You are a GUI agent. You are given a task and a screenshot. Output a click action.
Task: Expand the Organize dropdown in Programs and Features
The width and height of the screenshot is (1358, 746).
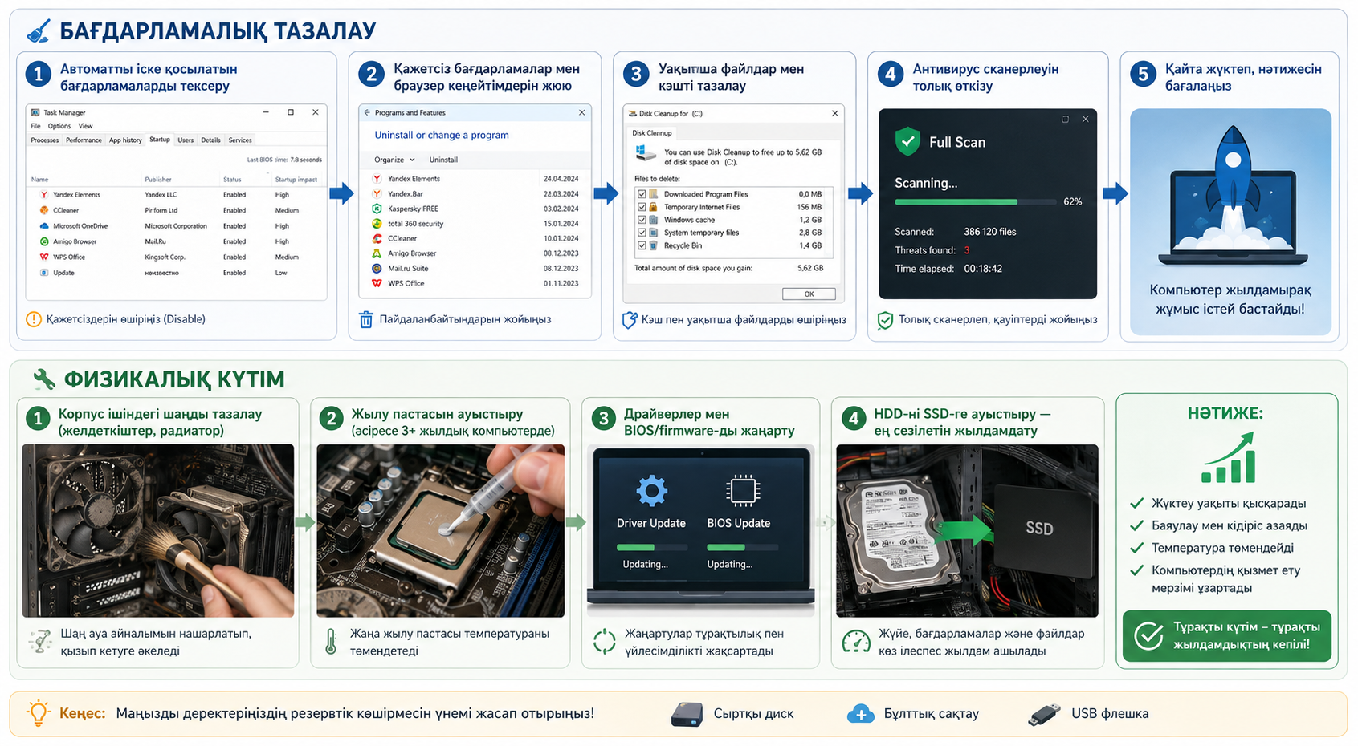394,160
